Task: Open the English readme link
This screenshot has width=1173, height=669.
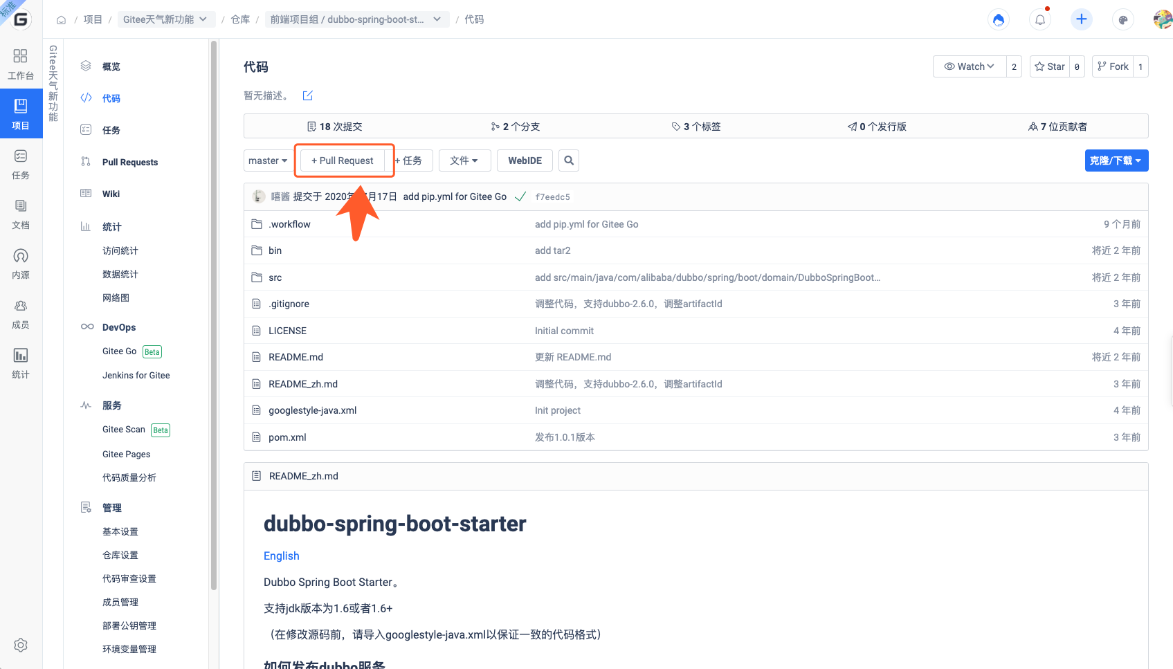Action: pyautogui.click(x=282, y=556)
